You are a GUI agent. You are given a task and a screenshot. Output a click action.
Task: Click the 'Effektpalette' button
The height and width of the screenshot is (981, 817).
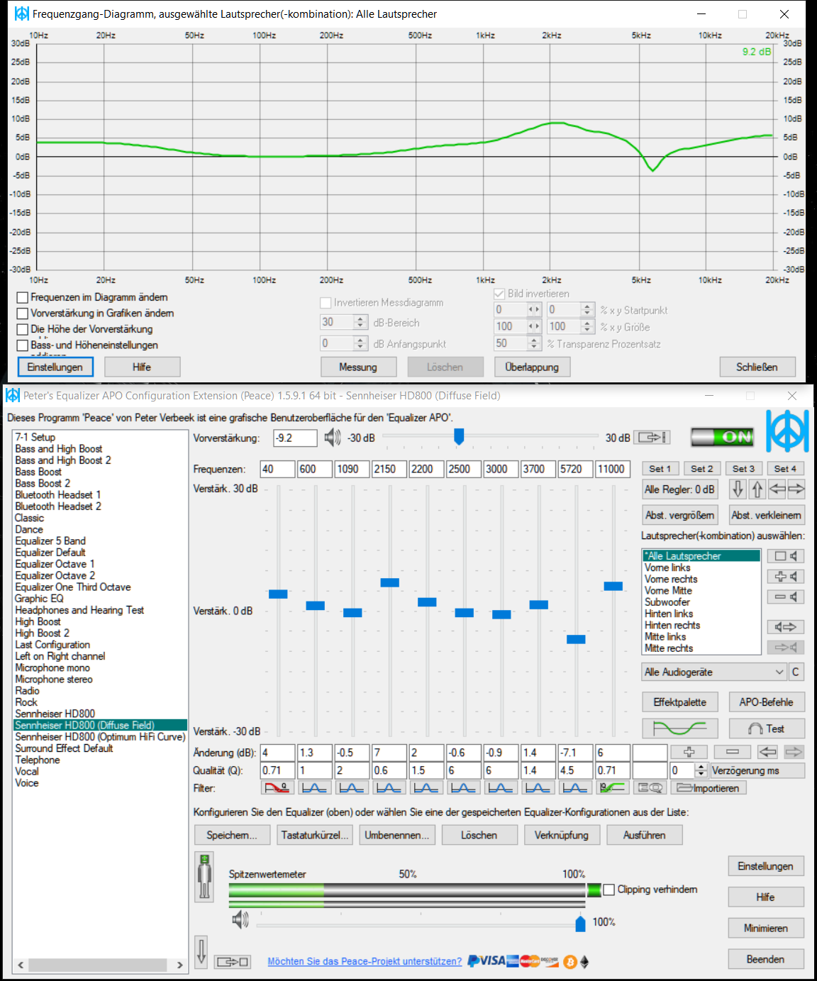tap(680, 702)
